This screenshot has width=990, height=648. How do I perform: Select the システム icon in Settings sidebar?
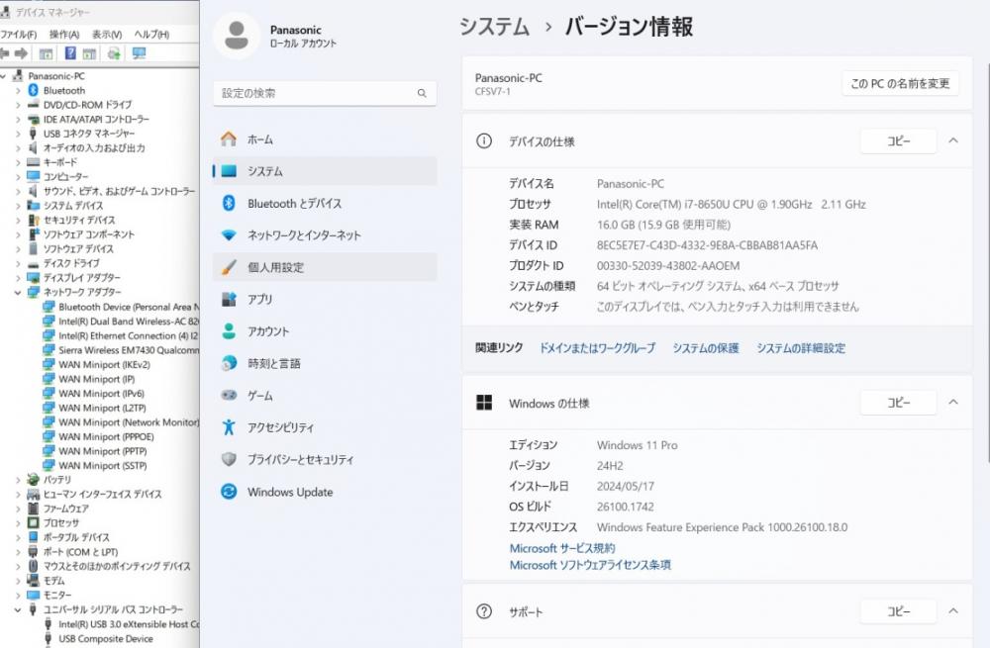pyautogui.click(x=229, y=171)
